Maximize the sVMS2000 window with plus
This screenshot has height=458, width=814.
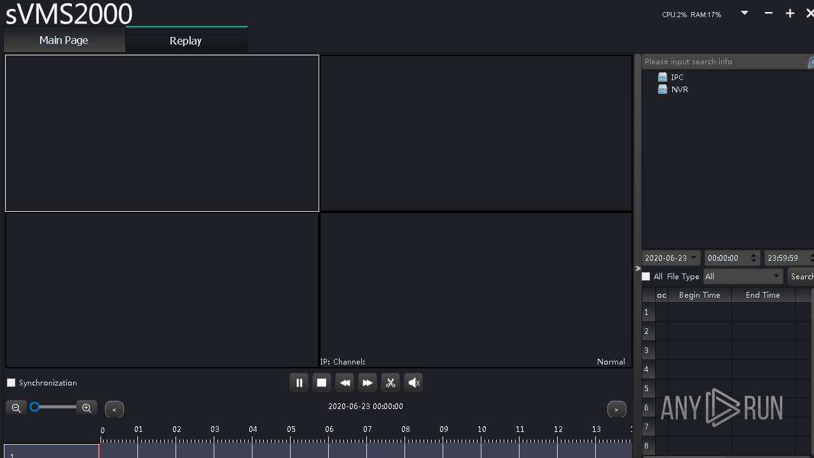790,13
